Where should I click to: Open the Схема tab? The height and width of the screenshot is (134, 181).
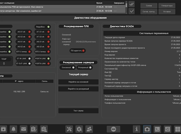(x=149, y=6)
